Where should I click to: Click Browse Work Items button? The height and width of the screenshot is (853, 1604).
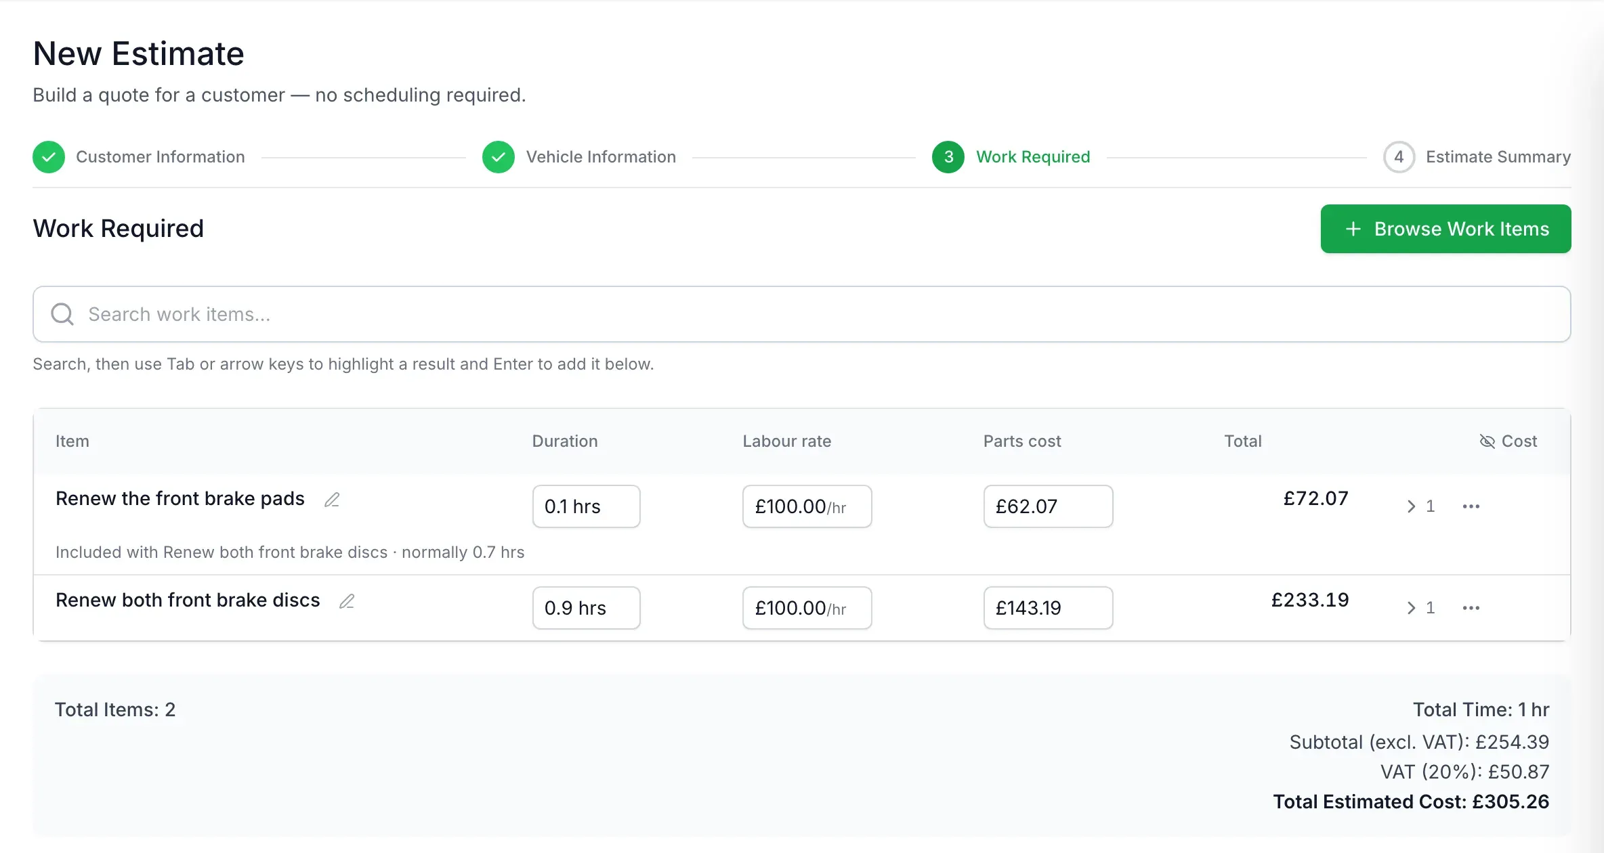[x=1445, y=229]
